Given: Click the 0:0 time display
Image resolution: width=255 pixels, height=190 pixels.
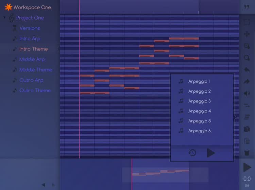Looking at the screenshot, I should (x=247, y=179).
